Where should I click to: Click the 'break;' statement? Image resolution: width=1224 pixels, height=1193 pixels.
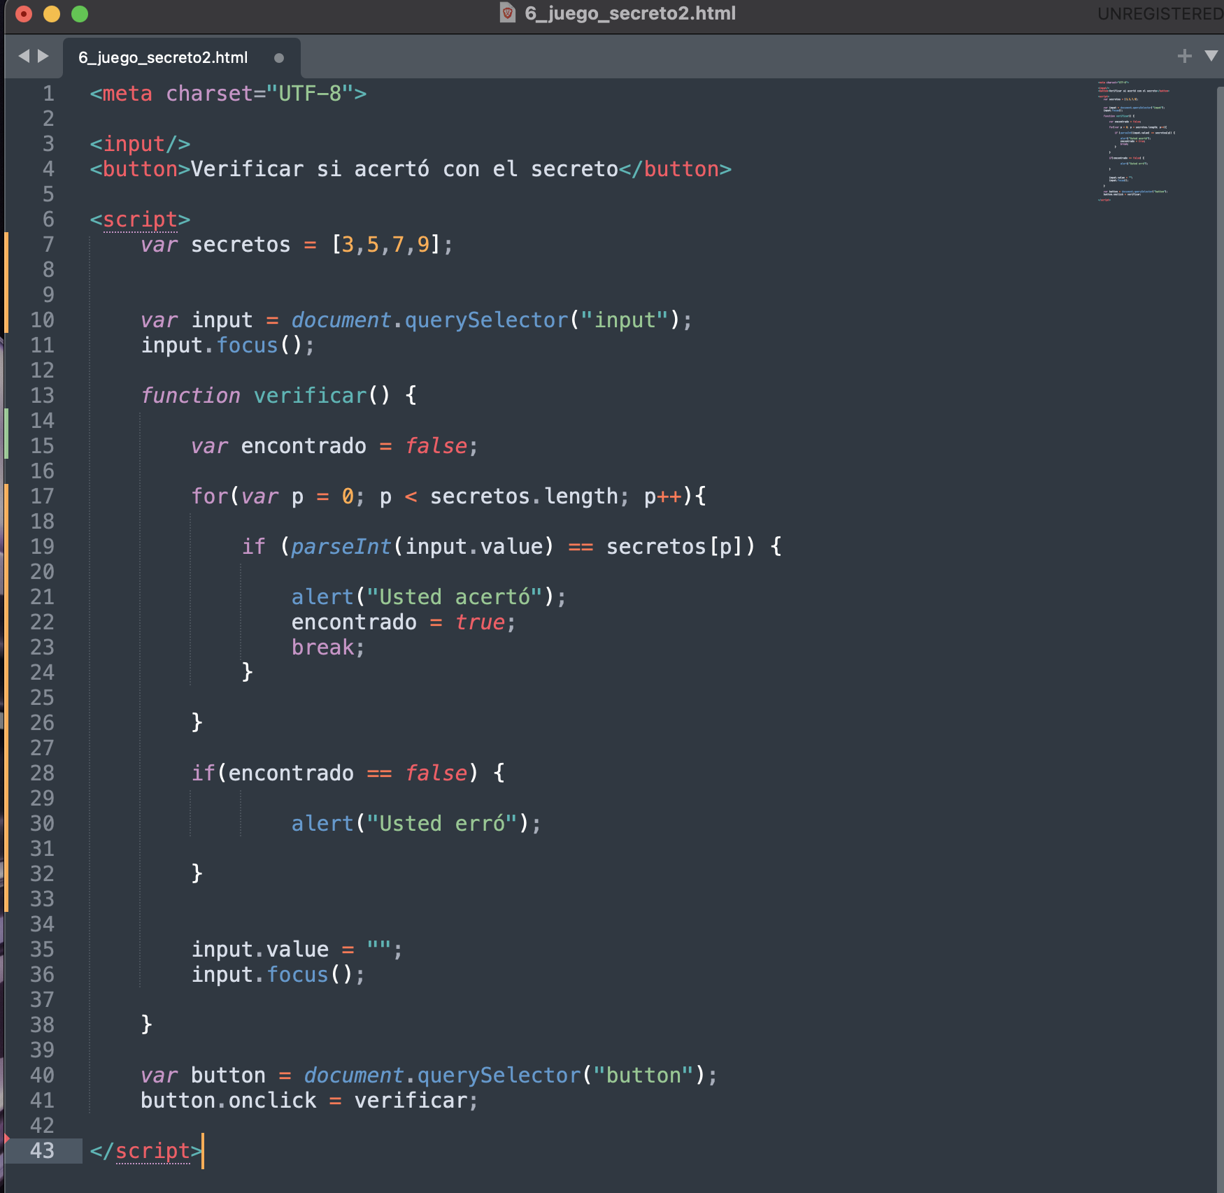pos(328,647)
